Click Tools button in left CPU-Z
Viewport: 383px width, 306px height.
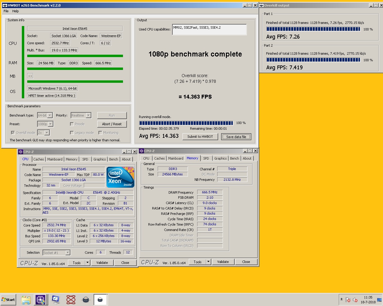77,263
